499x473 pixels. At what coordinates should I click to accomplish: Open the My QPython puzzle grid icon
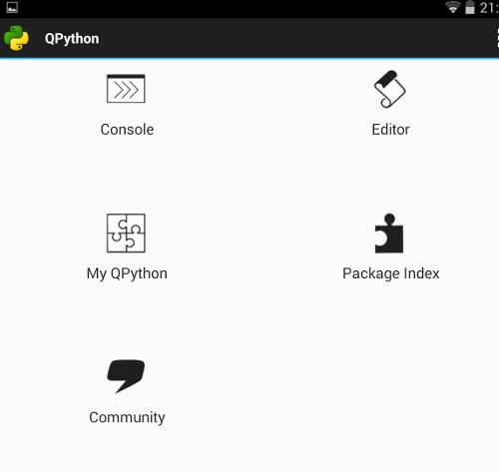[126, 233]
